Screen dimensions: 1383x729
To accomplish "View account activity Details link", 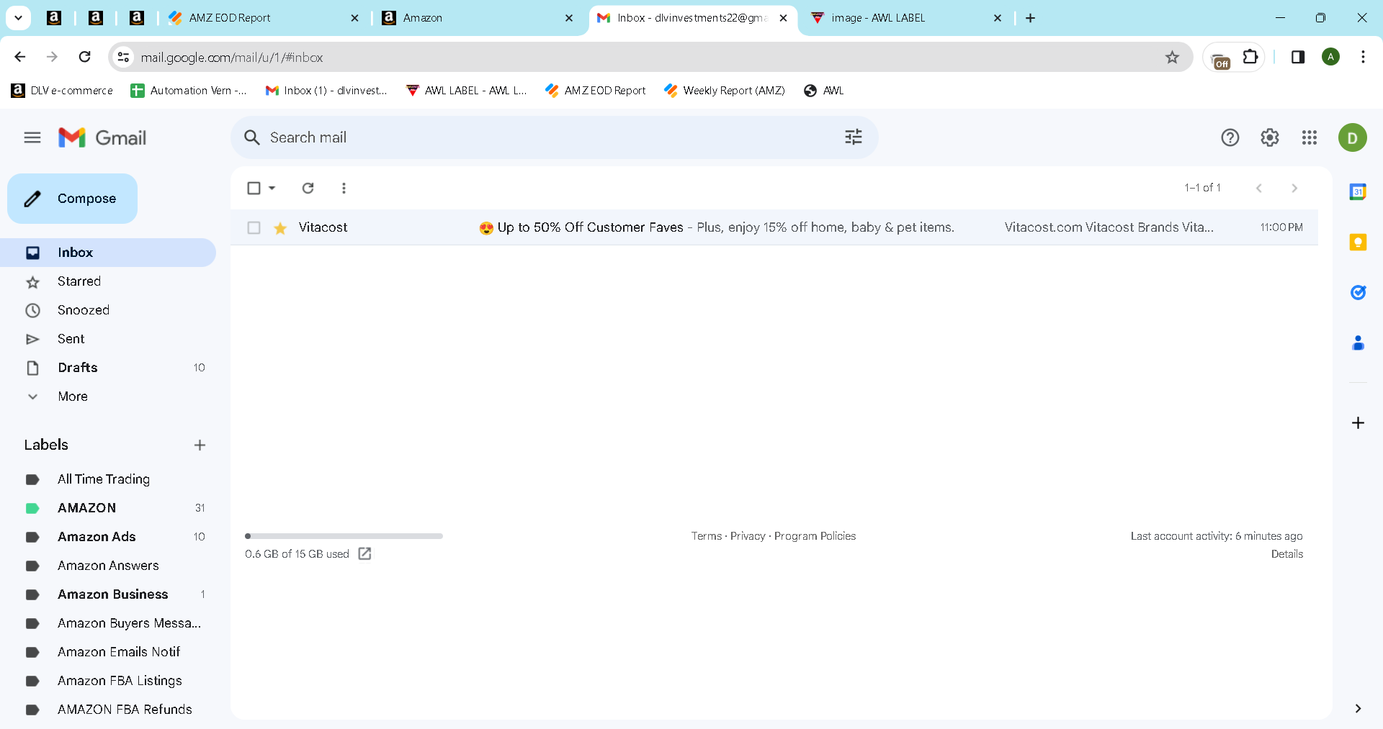I will [1286, 554].
